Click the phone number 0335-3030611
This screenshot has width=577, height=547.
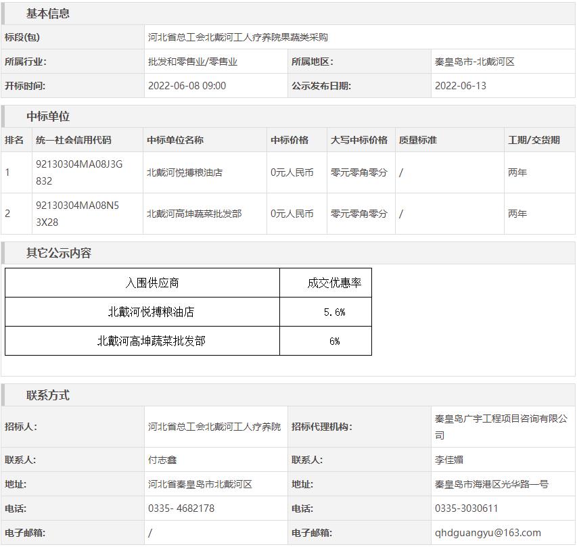pos(466,508)
